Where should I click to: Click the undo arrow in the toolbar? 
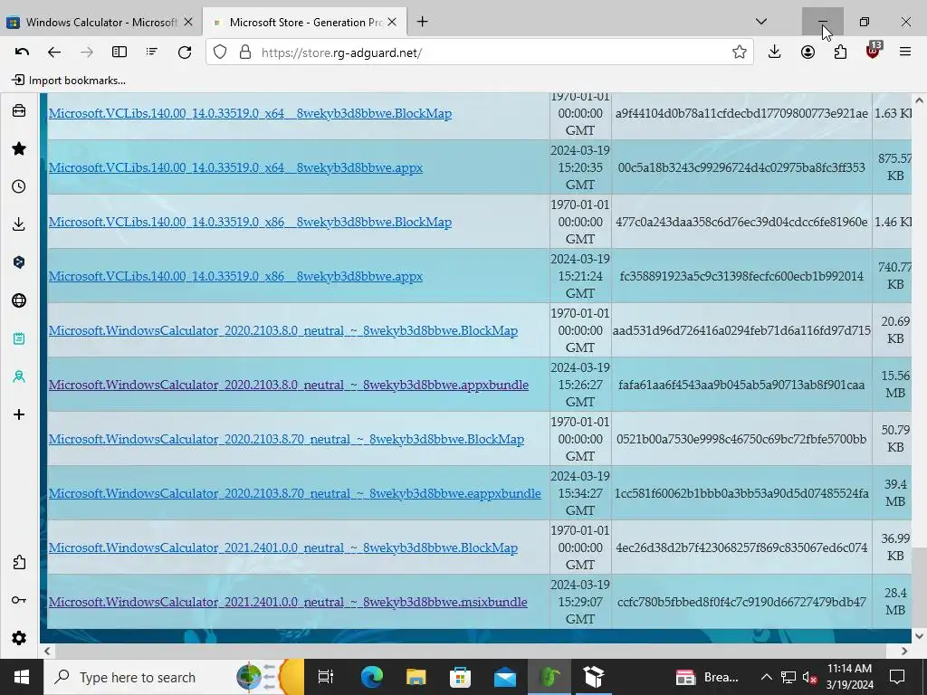pos(22,52)
